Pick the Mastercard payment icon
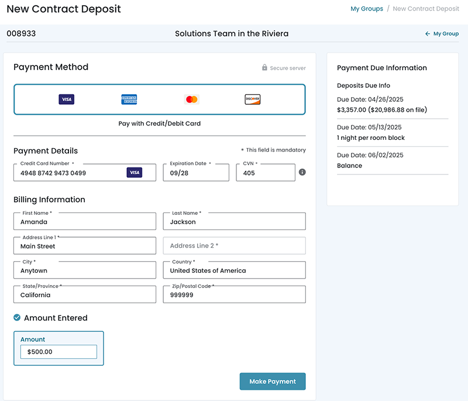Viewport: 468px width, 401px height. (191, 100)
